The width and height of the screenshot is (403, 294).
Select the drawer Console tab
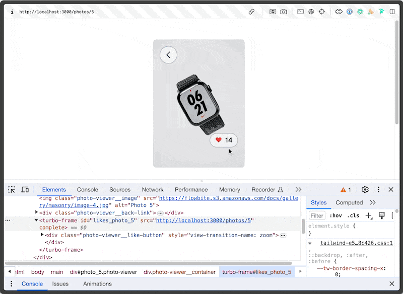coord(32,284)
